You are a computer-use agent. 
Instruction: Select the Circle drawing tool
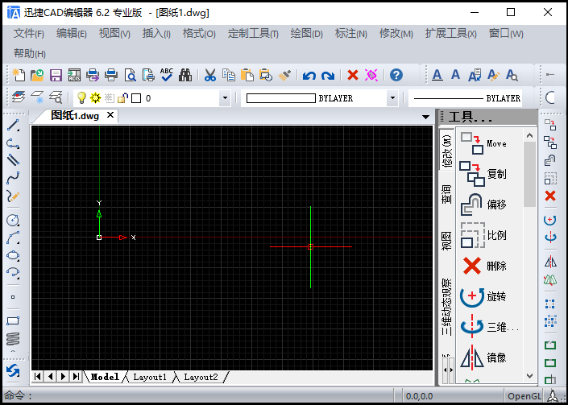[13, 220]
